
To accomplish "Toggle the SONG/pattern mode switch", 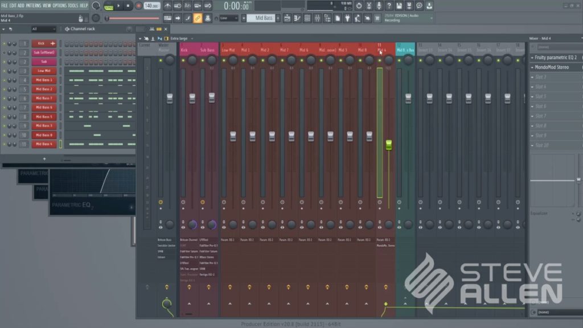I will coord(109,7).
